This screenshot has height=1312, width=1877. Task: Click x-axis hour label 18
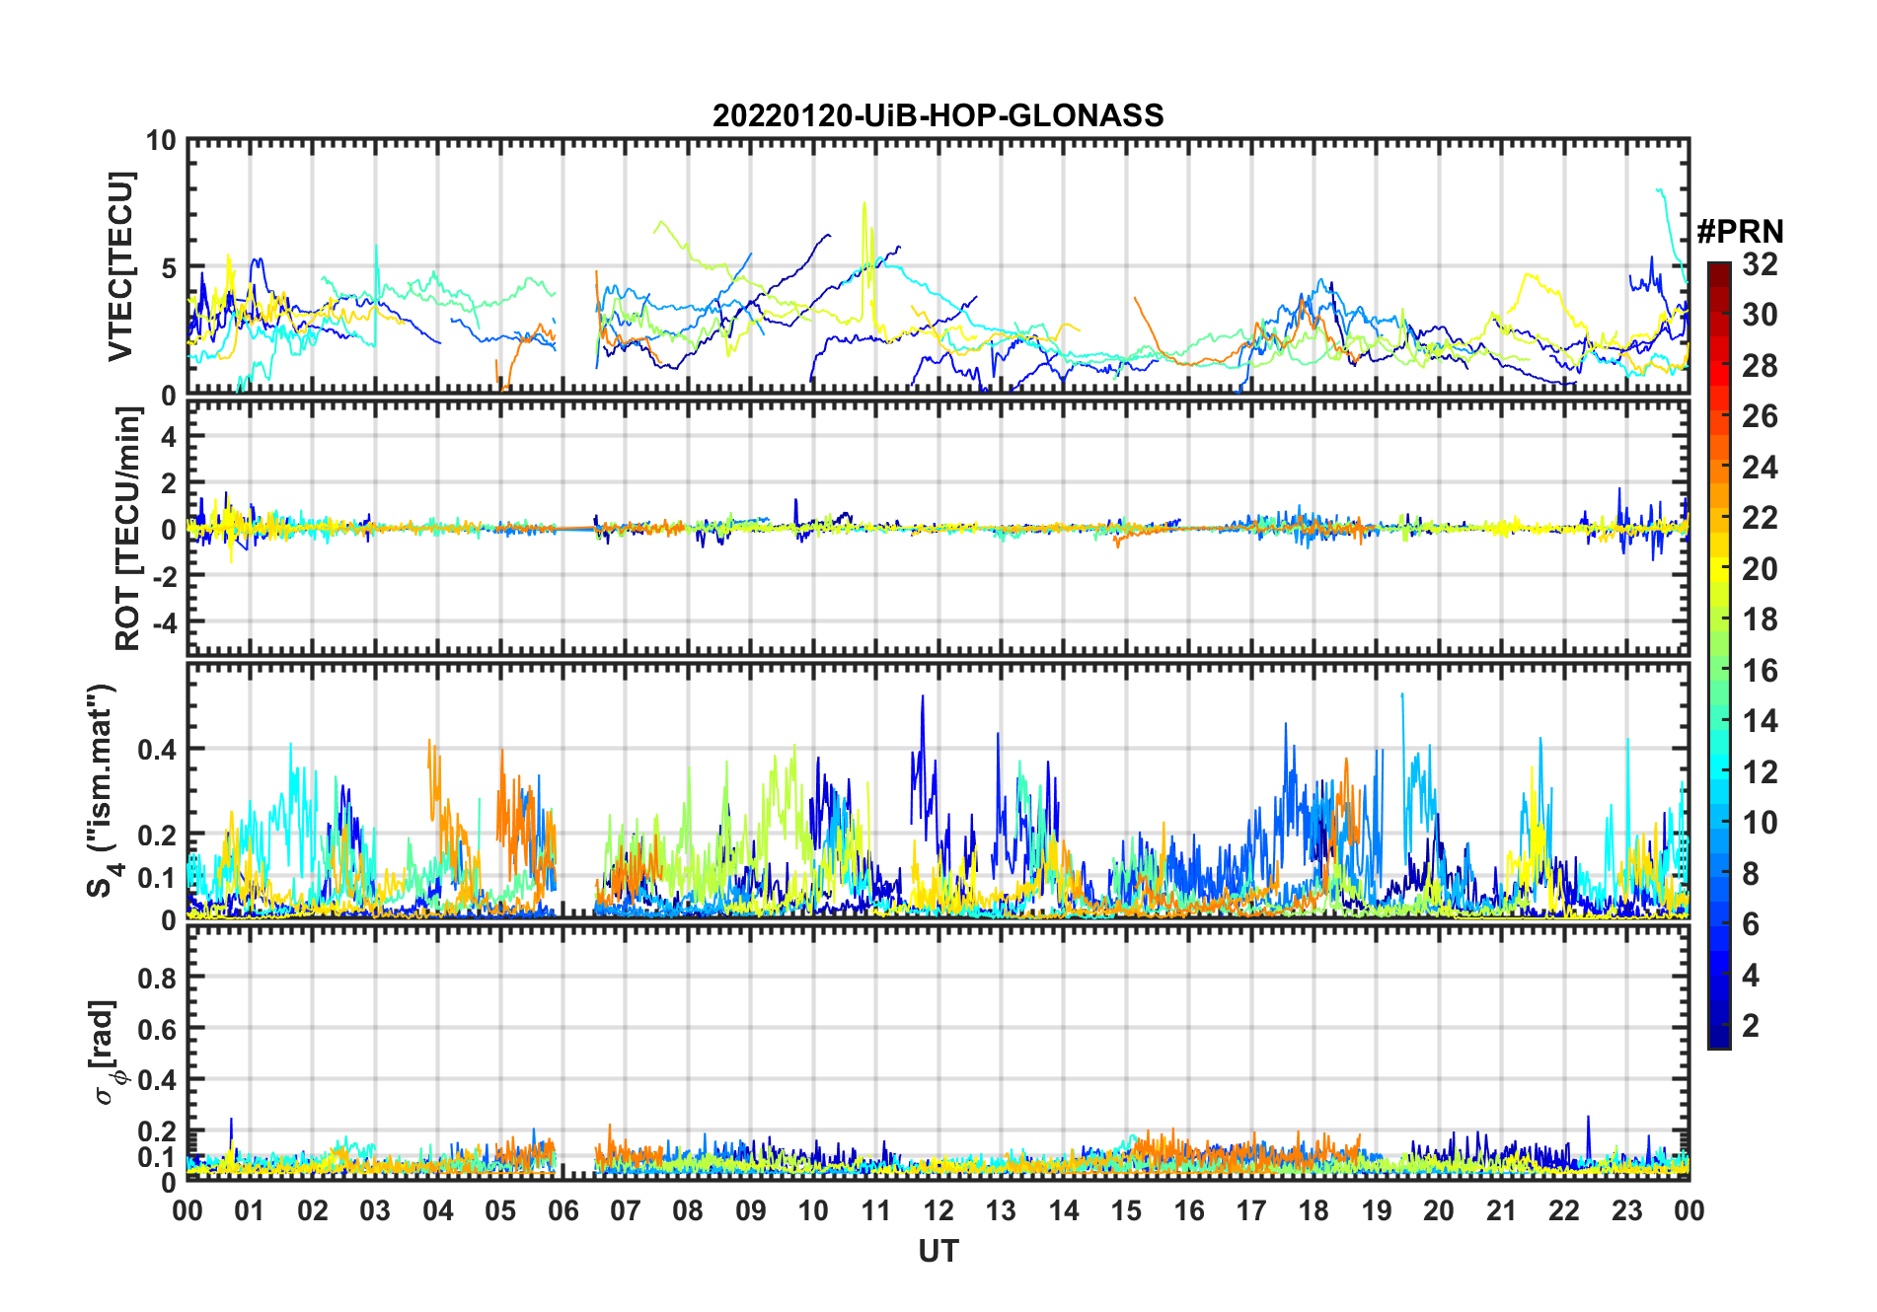[x=1314, y=1210]
